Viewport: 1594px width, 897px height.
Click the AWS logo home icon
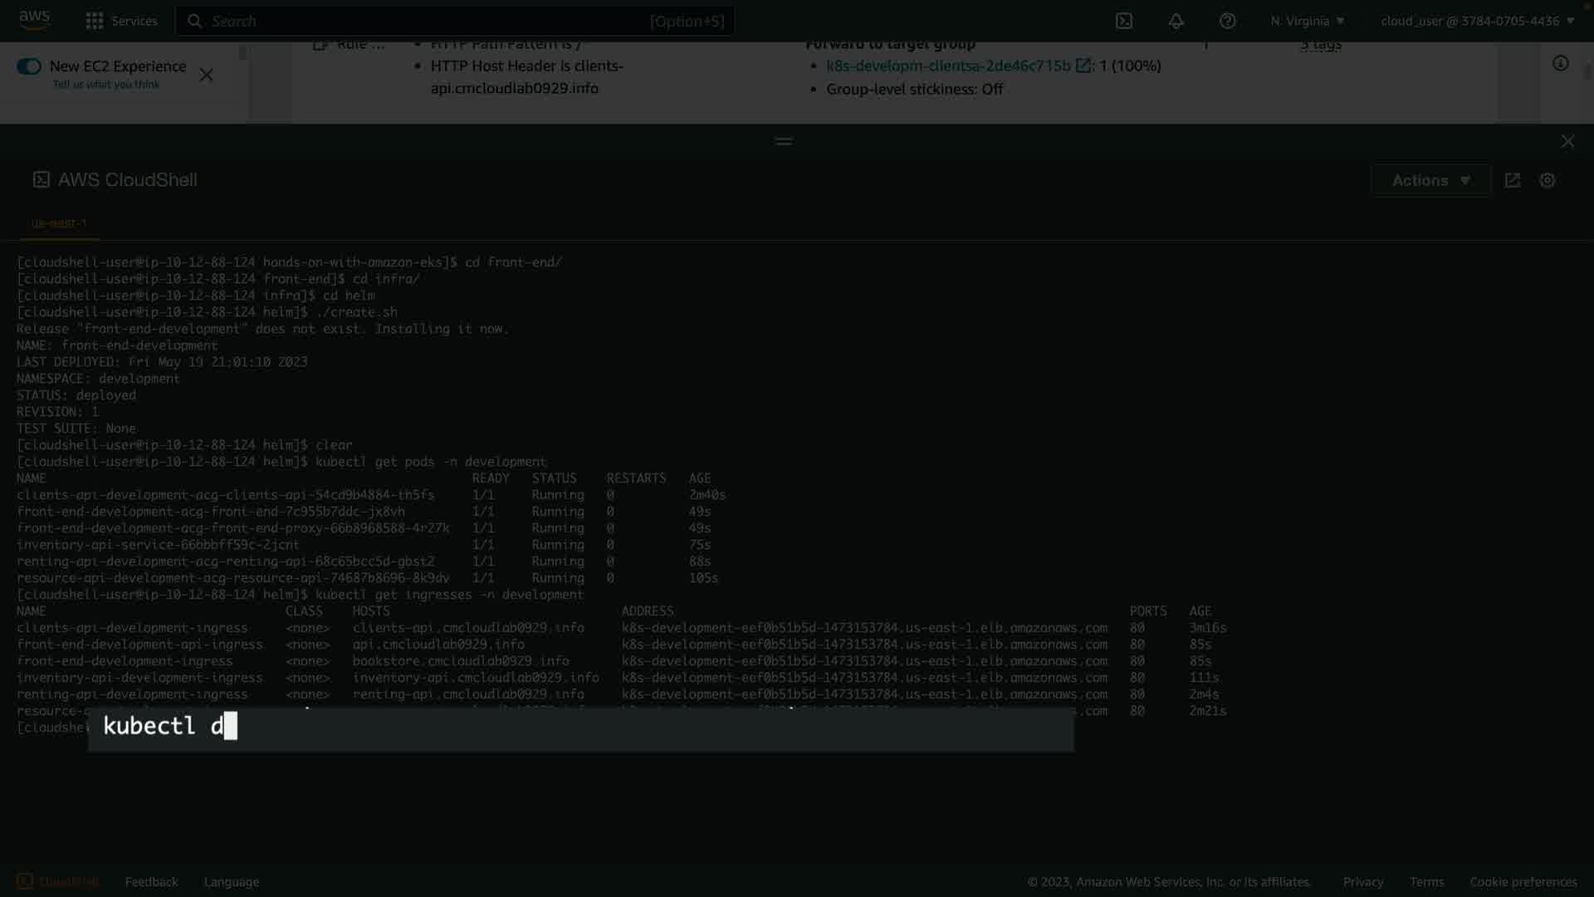tap(34, 20)
